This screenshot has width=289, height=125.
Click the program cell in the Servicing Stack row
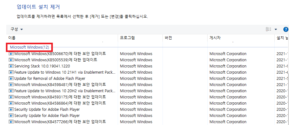(x=136, y=66)
